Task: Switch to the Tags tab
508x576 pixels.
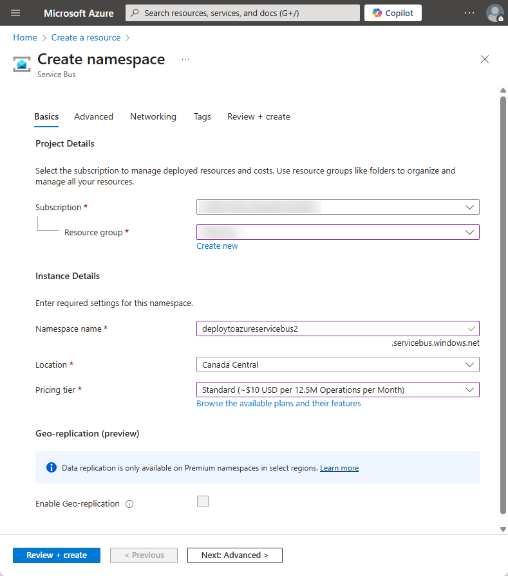Action: (x=202, y=117)
